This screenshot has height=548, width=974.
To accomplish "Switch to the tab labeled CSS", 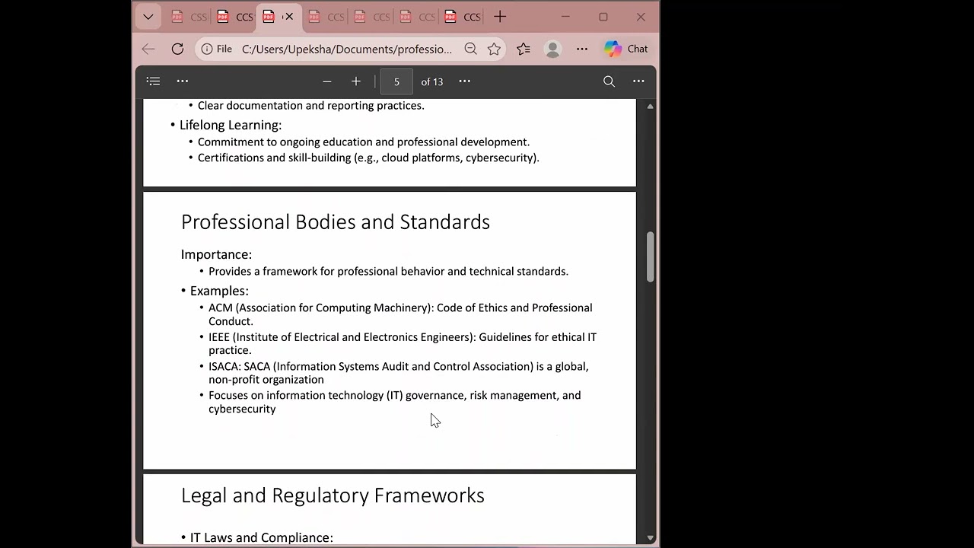I will 189,17.
